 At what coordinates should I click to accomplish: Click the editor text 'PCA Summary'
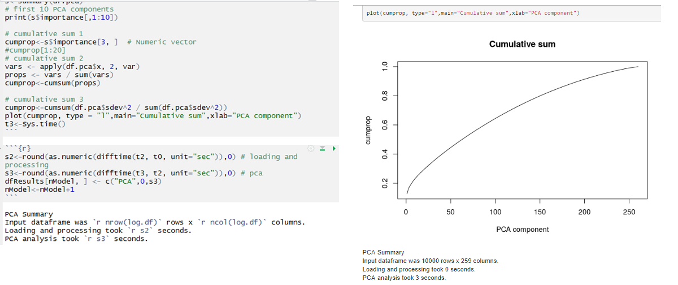tap(29, 214)
